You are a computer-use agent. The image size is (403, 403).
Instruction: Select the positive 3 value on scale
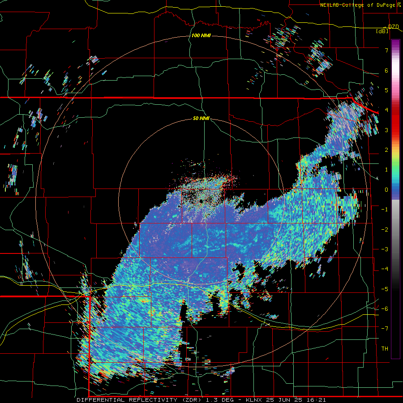386,130
